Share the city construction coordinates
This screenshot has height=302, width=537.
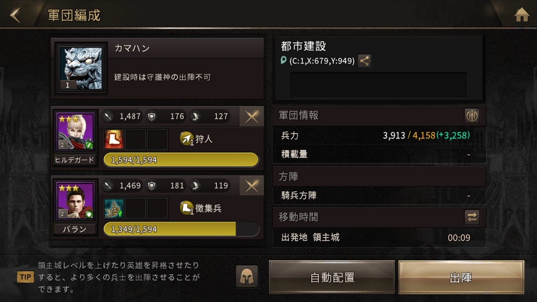click(x=364, y=61)
